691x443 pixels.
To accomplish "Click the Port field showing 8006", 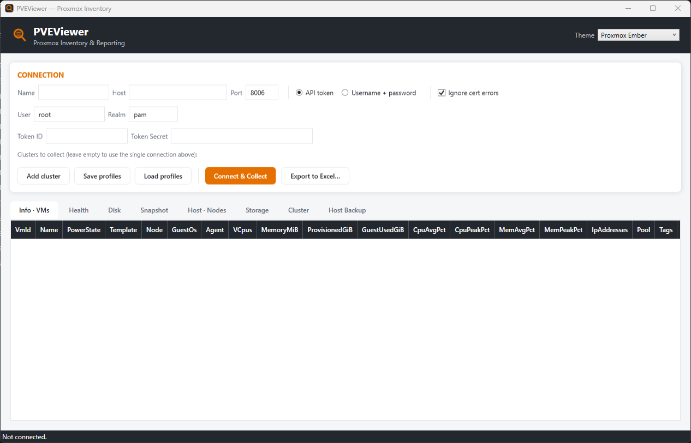I will point(262,93).
